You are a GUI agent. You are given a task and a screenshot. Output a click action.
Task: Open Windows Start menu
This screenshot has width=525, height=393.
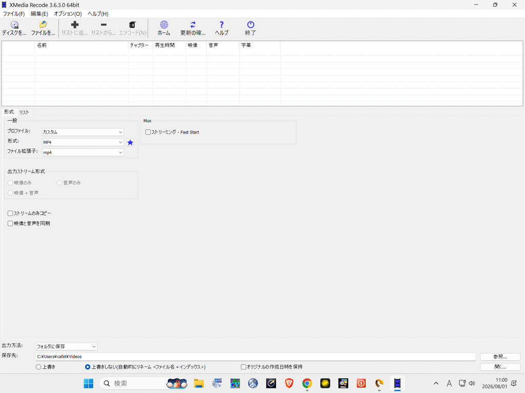point(88,383)
